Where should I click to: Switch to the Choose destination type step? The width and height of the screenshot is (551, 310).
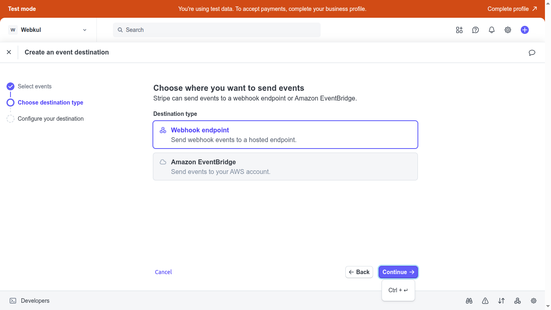(x=50, y=102)
